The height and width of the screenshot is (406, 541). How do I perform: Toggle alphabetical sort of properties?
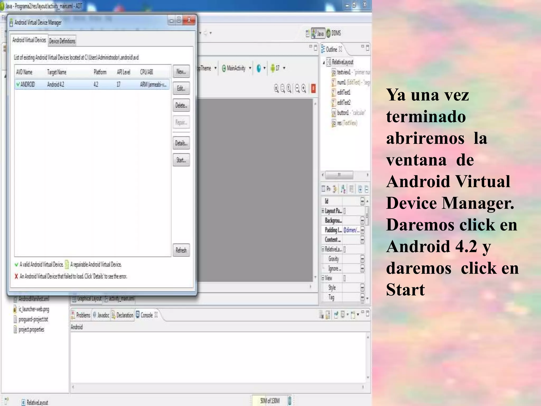343,189
